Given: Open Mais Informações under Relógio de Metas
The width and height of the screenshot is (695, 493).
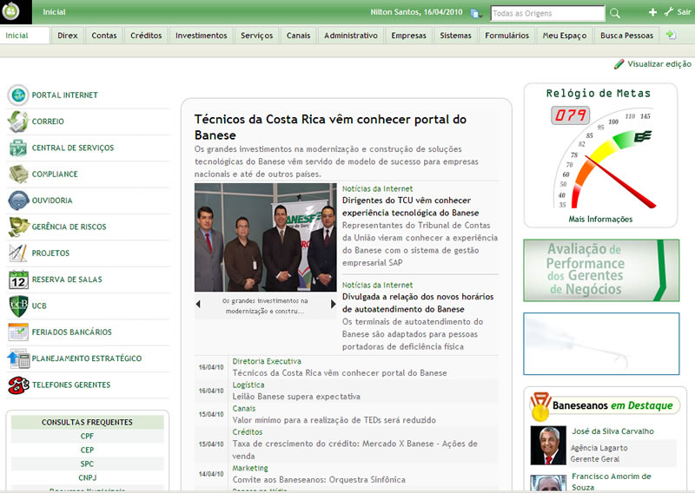Looking at the screenshot, I should [x=600, y=220].
